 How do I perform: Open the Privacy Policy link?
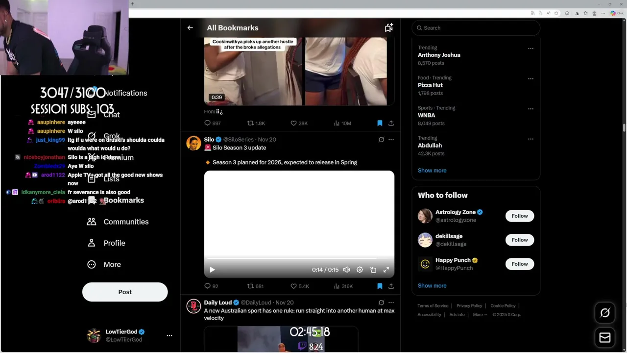pyautogui.click(x=469, y=306)
